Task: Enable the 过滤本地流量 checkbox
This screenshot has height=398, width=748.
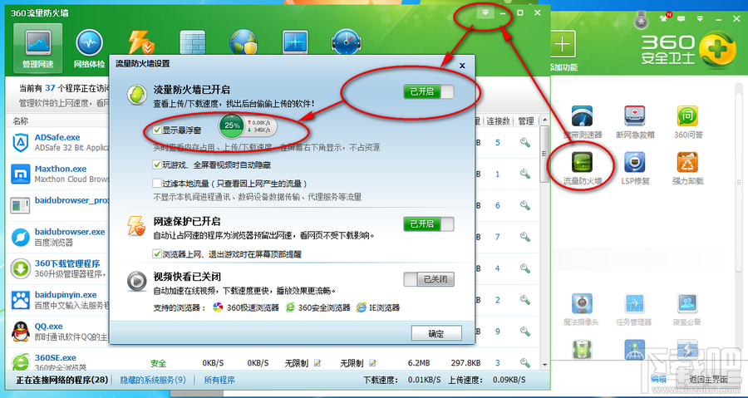Action: coord(157,183)
